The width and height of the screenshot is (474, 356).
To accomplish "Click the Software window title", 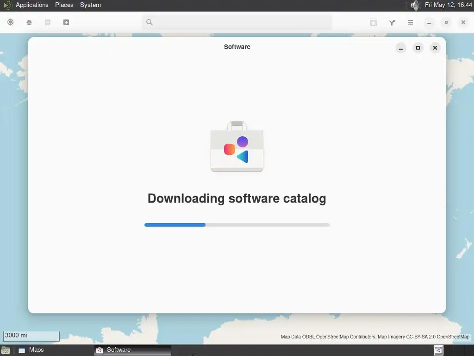I will click(x=237, y=47).
